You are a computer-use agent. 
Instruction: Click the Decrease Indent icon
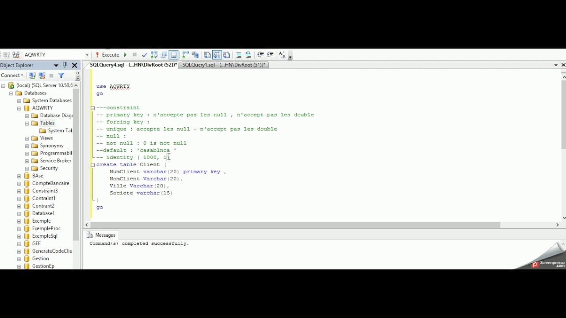[260, 55]
